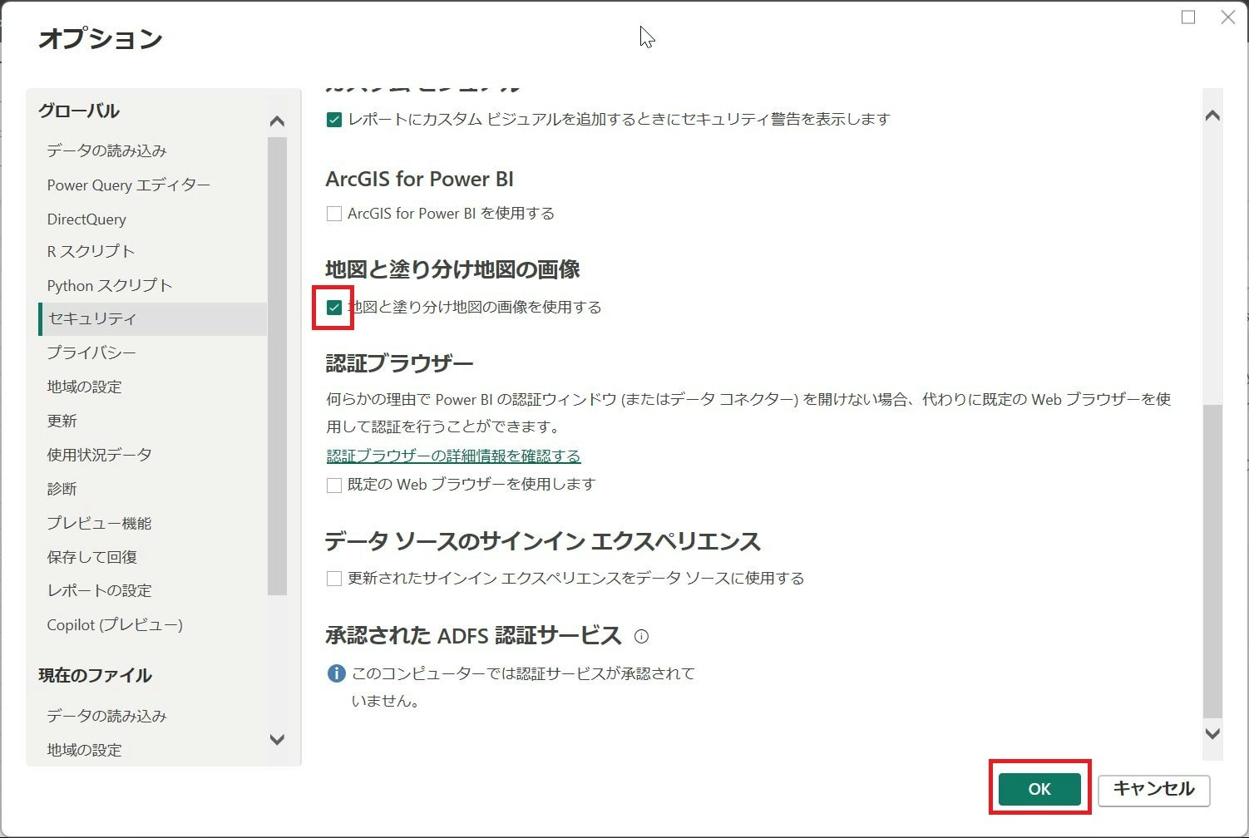Click the データ ソースのサインイン エクスペリエンス heading
This screenshot has height=838, width=1249.
tap(542, 541)
